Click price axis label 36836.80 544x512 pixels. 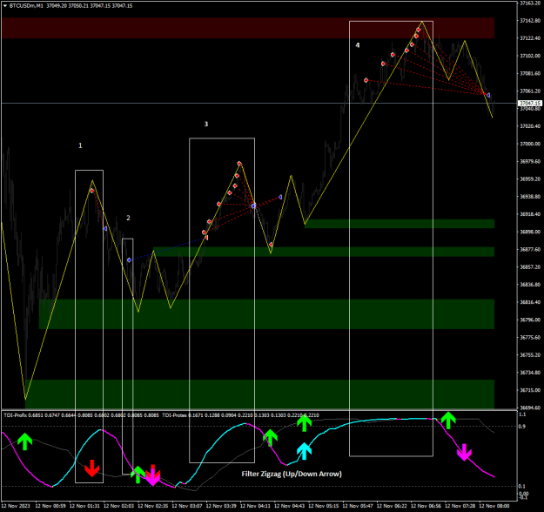(530, 285)
